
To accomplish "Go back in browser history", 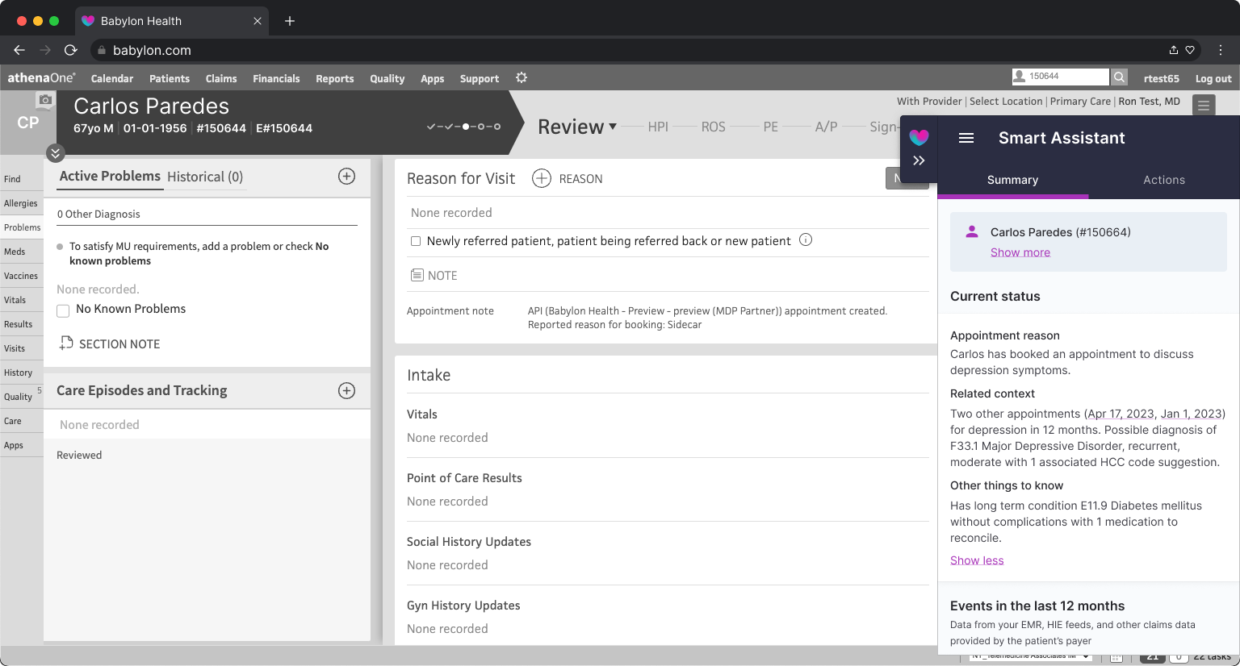I will (19, 50).
